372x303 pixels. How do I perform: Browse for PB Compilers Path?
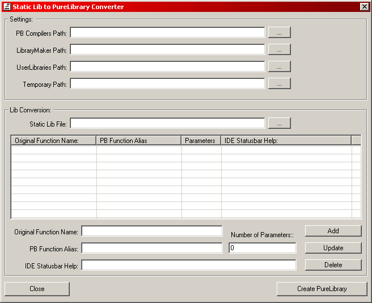[279, 32]
